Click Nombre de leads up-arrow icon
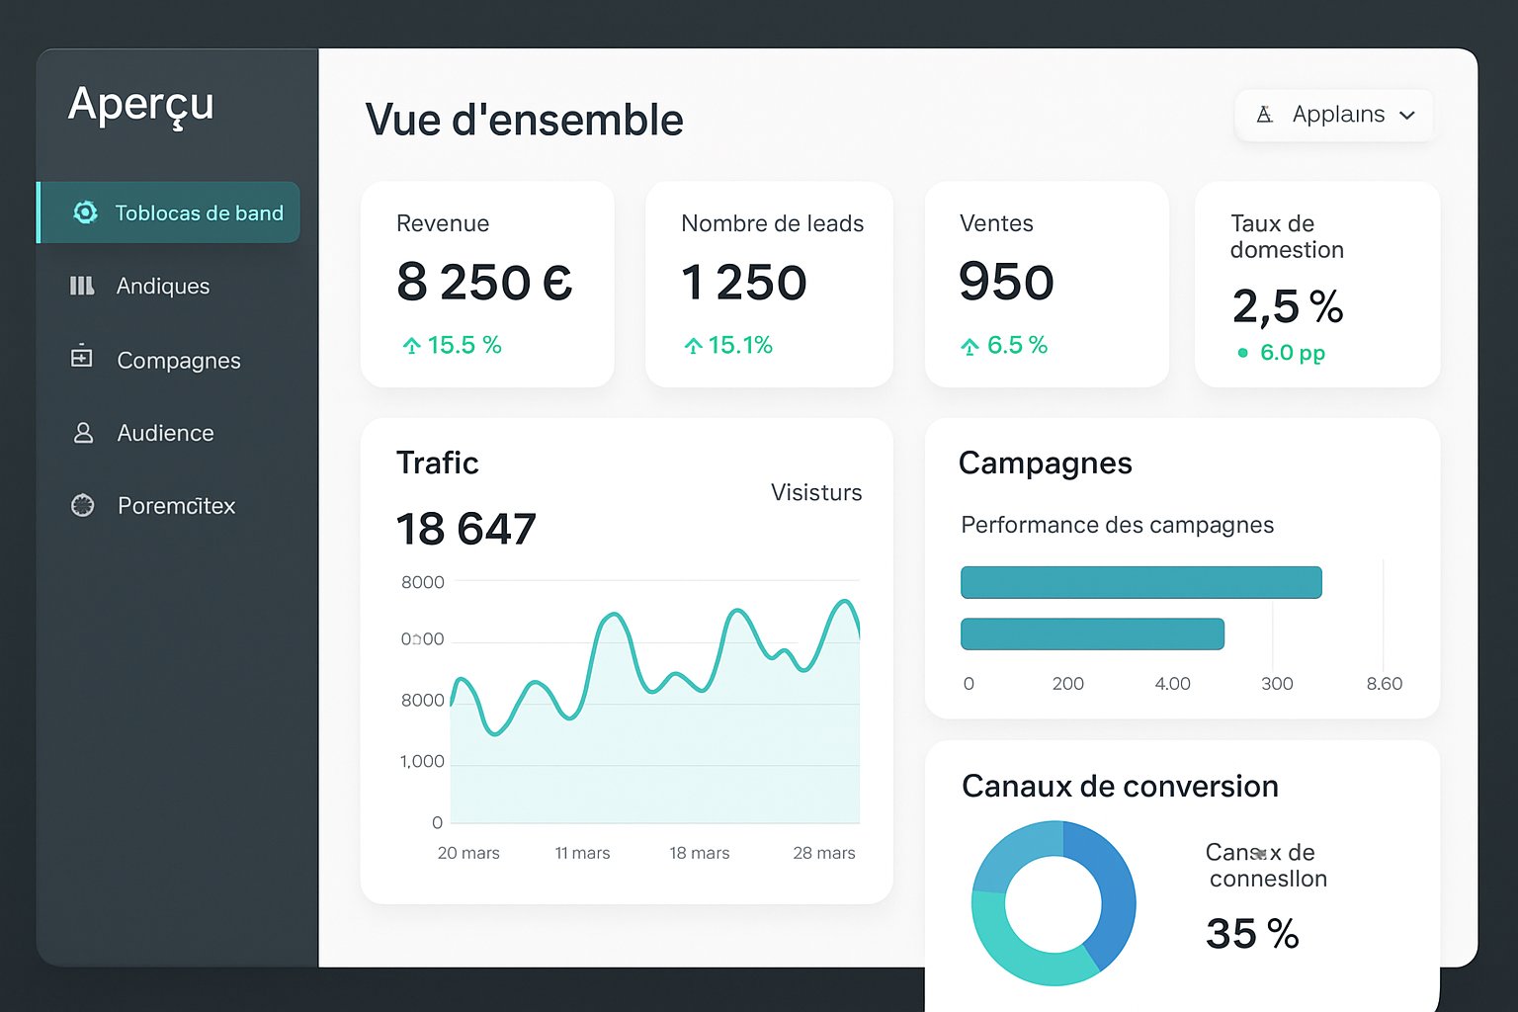This screenshot has height=1012, width=1518. [693, 346]
